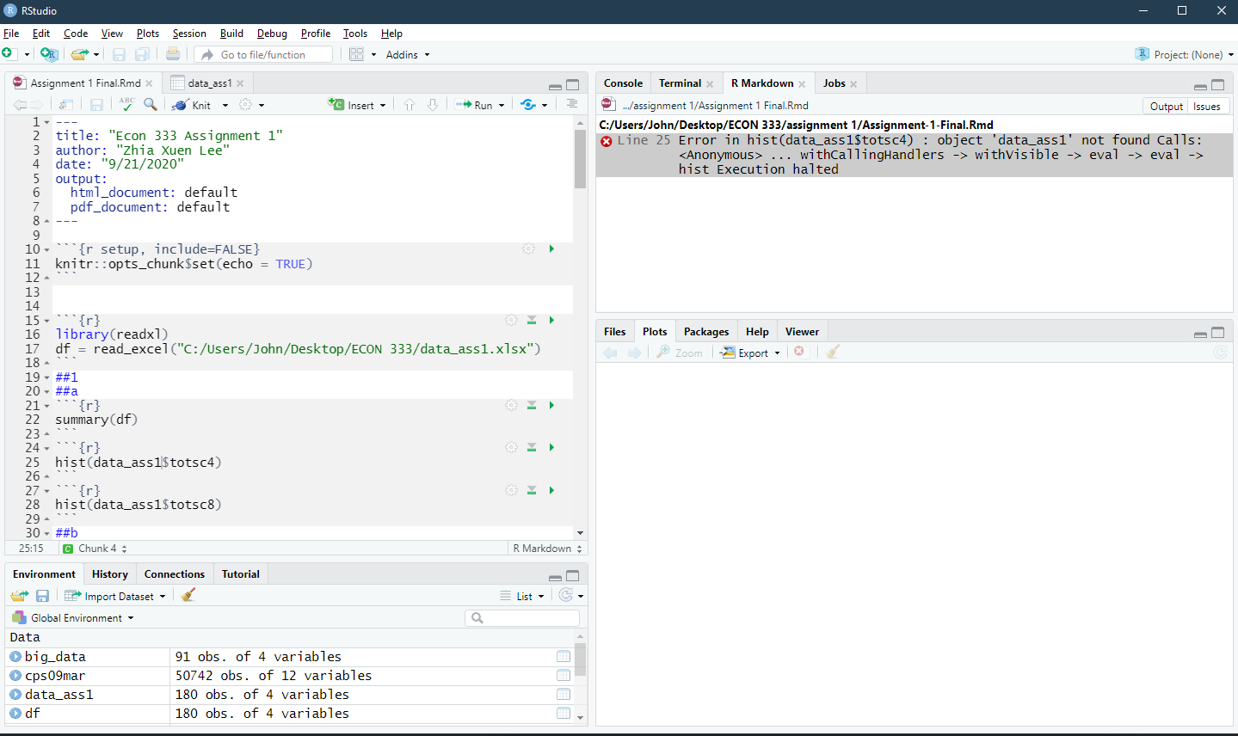
Task: Switch to the Packages tab
Action: click(706, 332)
